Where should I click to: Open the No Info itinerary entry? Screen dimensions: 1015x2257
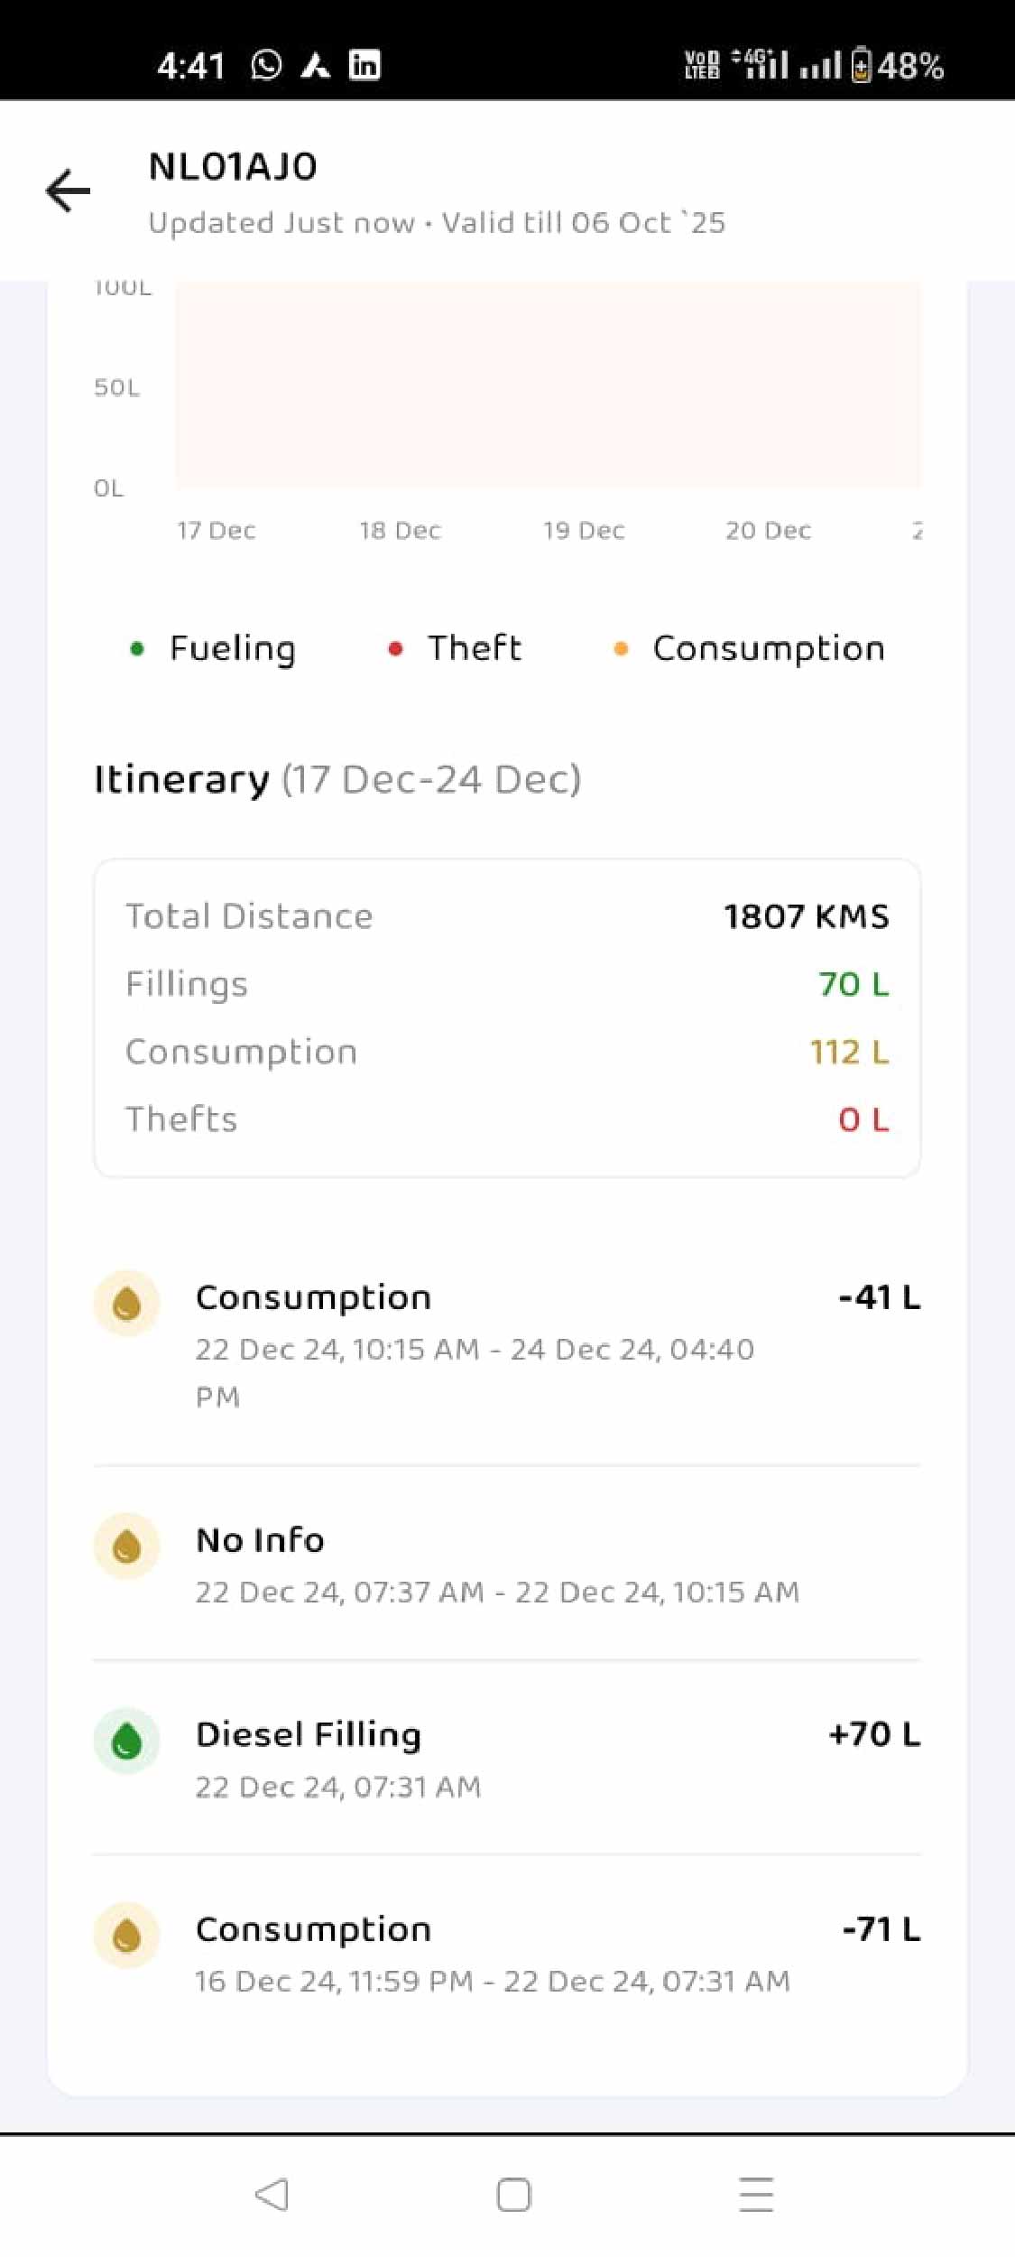(x=505, y=1563)
